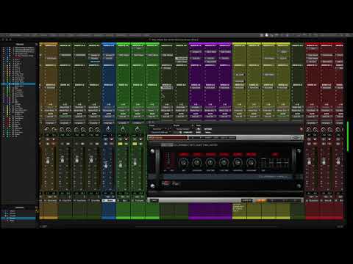Select the highlighted Bass track name at bottom
The width and height of the screenshot is (353, 264).
pos(109,200)
